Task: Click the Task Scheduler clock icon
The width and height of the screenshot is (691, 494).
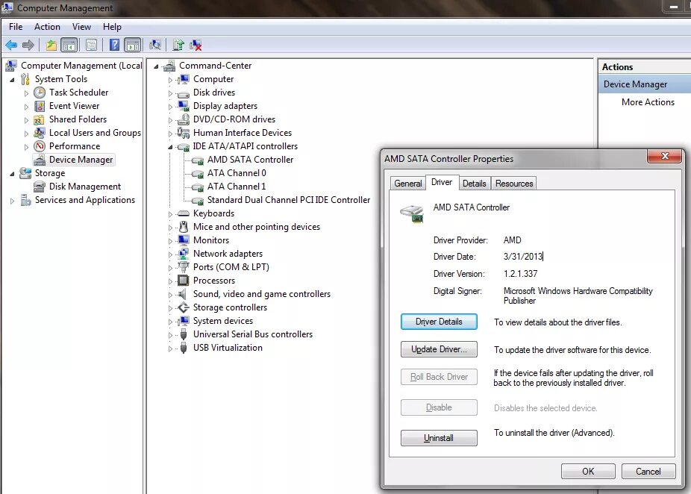Action: coord(40,93)
